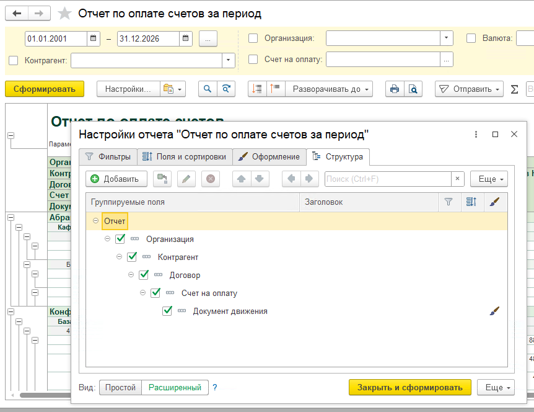Screen dimensions: 534x412
Task: Click the find next icon in the report toolbar
Action: pos(226,89)
